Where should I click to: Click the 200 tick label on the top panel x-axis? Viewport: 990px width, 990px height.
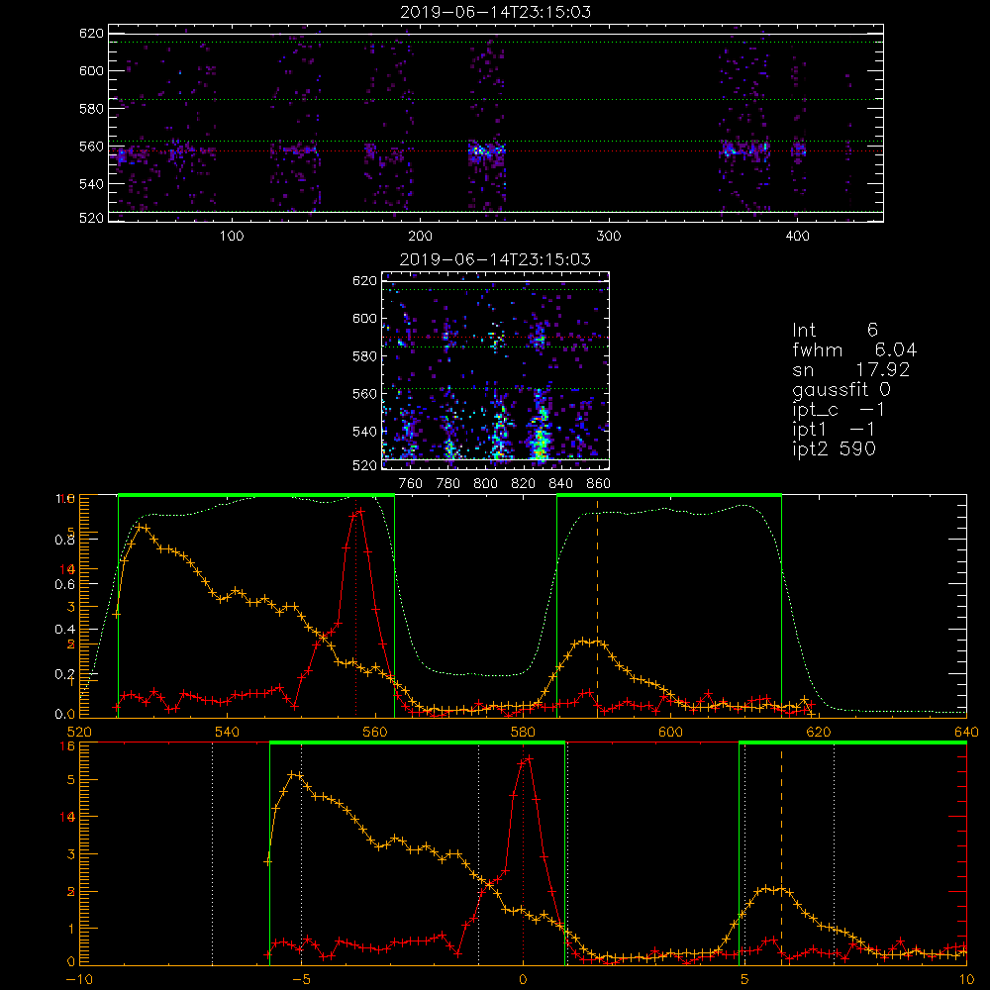[420, 237]
